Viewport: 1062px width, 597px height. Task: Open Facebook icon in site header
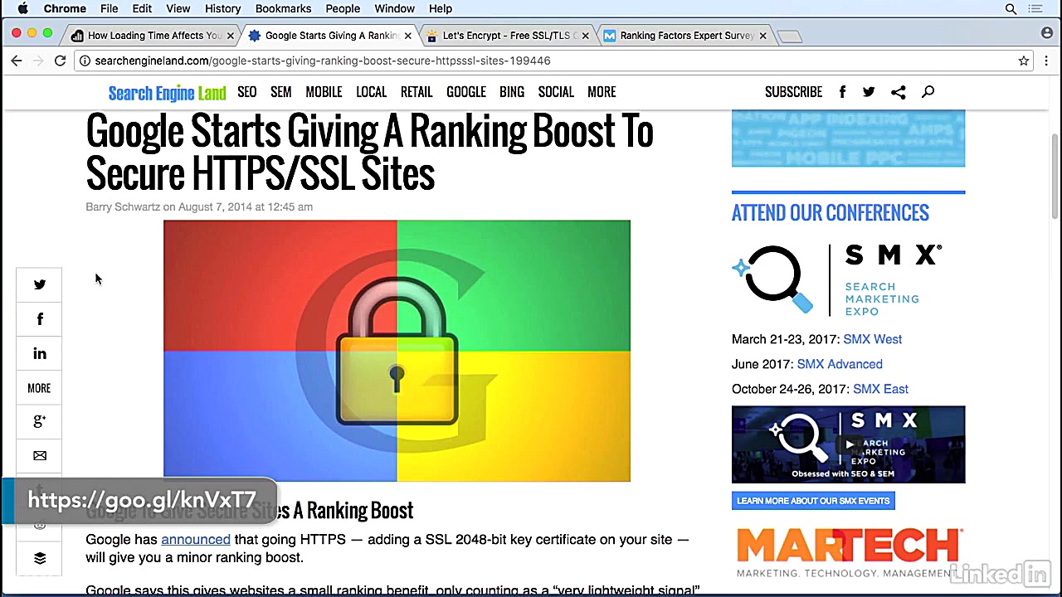pyautogui.click(x=842, y=92)
